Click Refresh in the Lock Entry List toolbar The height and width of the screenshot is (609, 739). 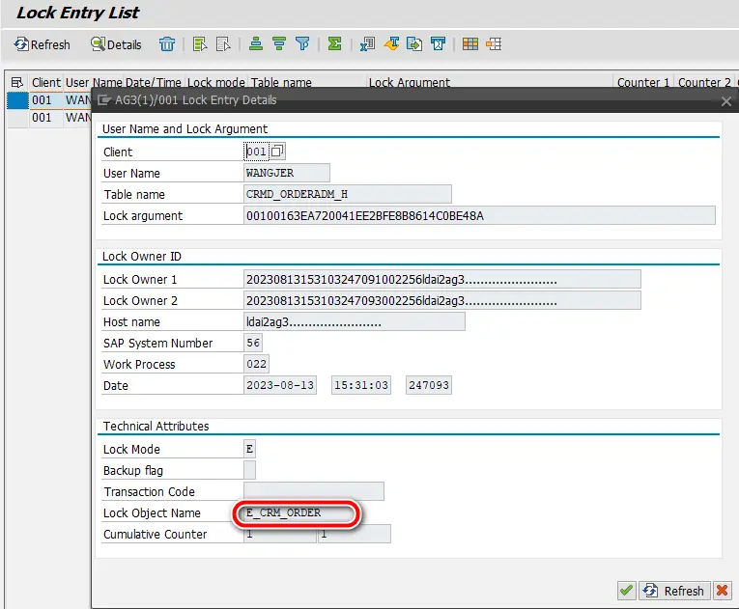click(42, 44)
